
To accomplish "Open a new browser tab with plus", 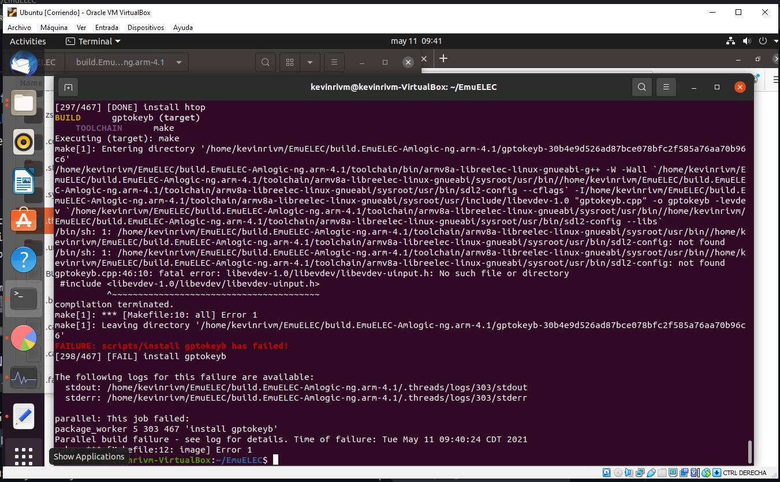I will pos(443,58).
